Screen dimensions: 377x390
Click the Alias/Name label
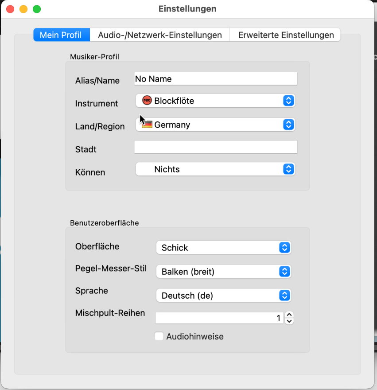(97, 81)
